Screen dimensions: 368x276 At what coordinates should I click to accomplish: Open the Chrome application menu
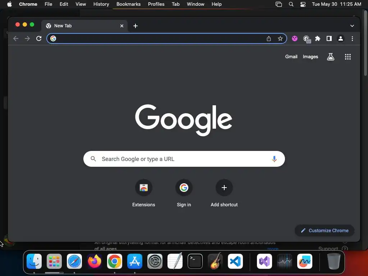(x=28, y=4)
